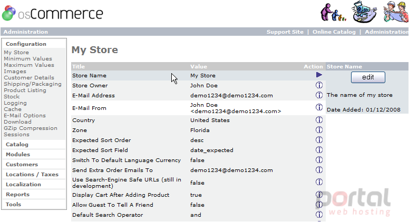Expand the Localization section
The width and height of the screenshot is (409, 222).
(x=23, y=184)
